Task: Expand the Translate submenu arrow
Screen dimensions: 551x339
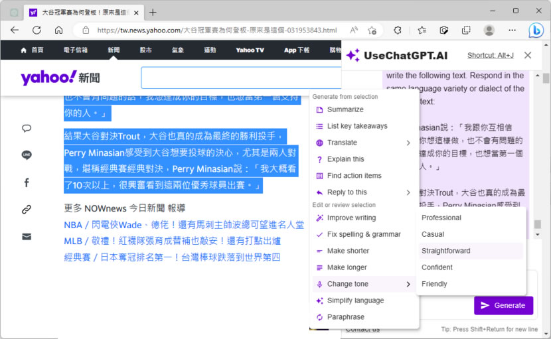Action: click(408, 143)
